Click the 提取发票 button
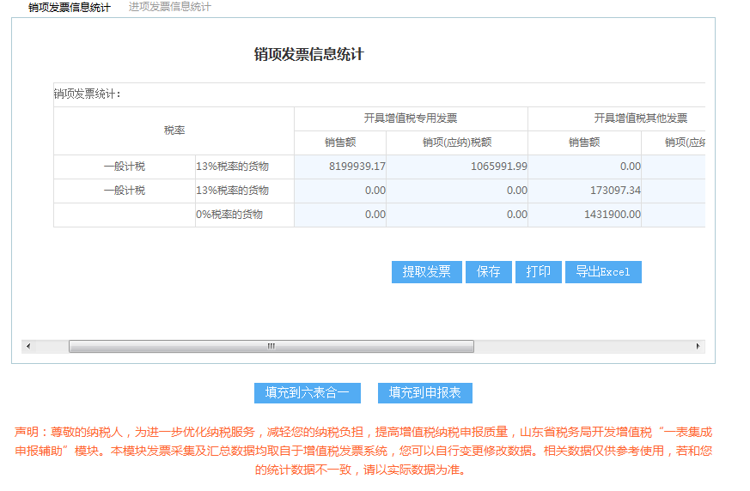 tap(427, 272)
